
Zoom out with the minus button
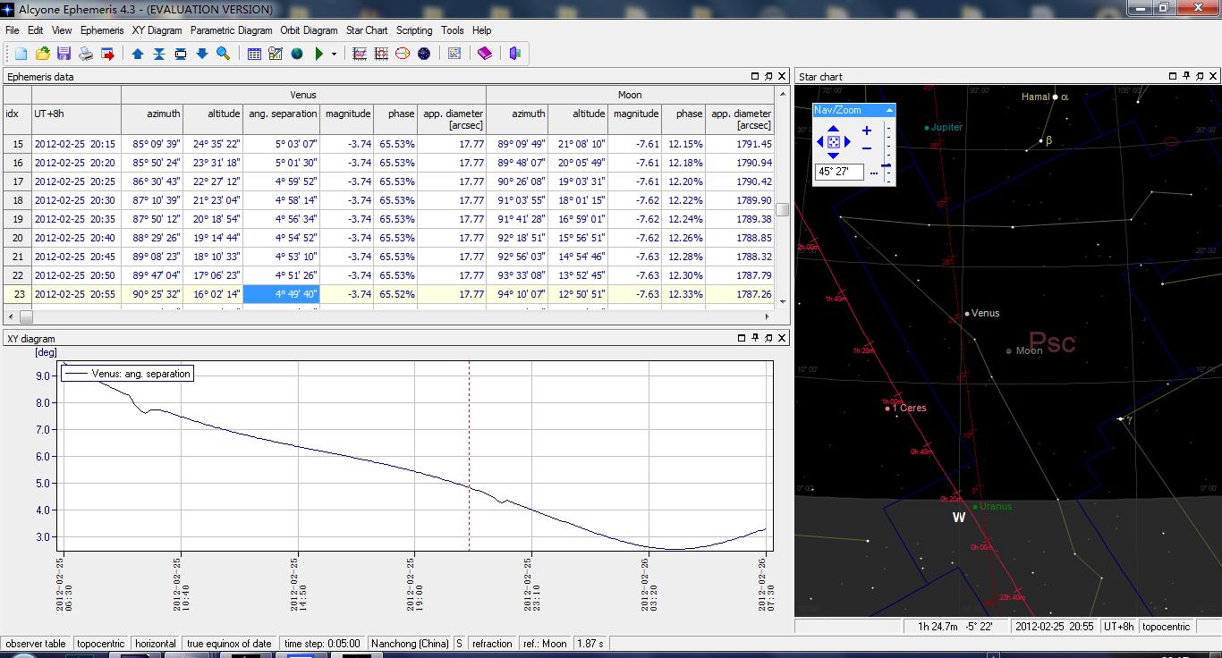[866, 148]
